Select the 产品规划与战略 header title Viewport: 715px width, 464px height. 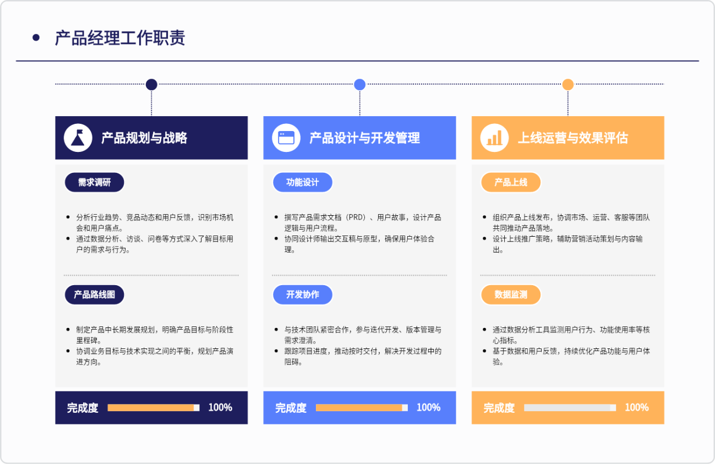[144, 138]
